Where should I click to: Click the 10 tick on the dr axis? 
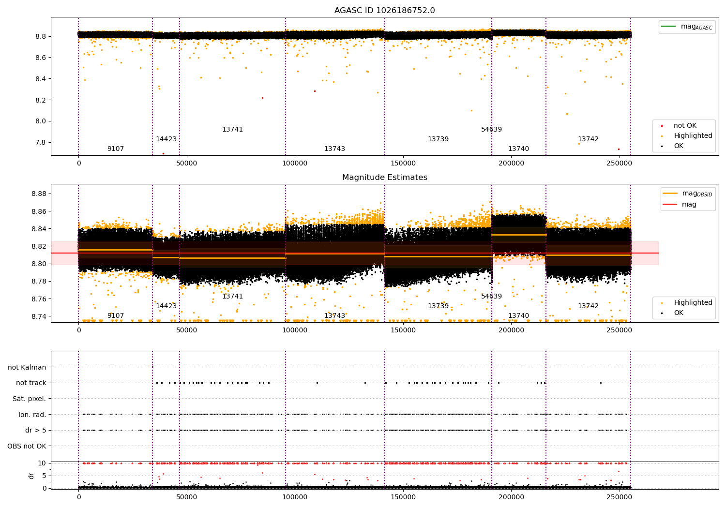pyautogui.click(x=42, y=463)
